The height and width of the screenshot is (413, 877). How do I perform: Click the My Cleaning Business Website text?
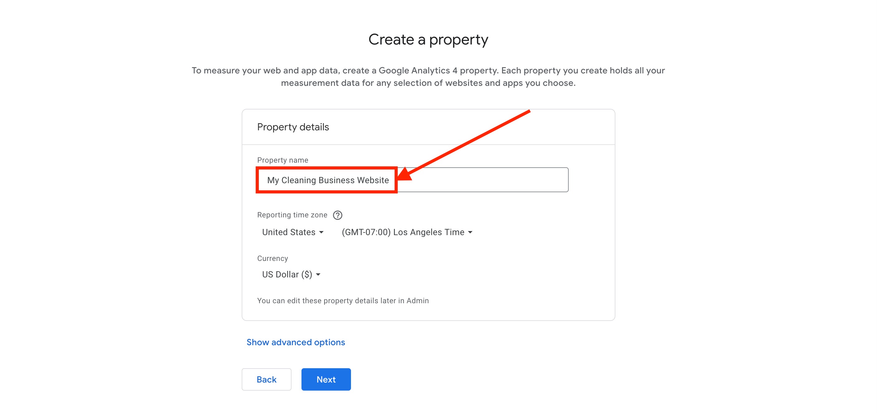328,180
